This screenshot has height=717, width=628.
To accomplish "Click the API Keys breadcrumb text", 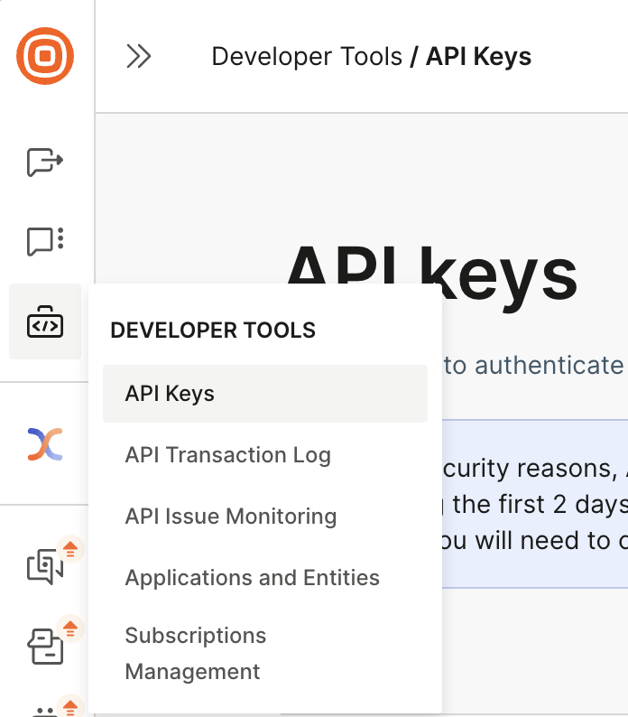I will point(478,57).
